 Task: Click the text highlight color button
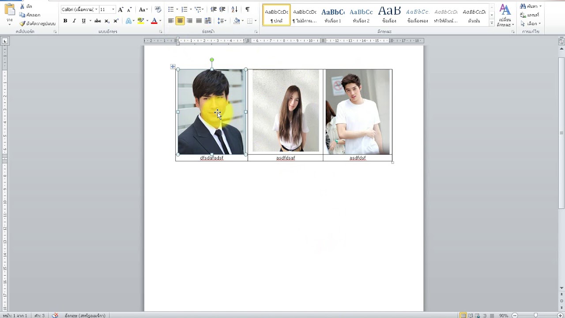pyautogui.click(x=140, y=21)
